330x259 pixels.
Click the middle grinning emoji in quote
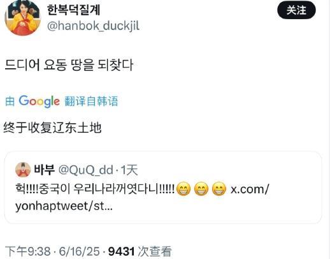(x=201, y=189)
